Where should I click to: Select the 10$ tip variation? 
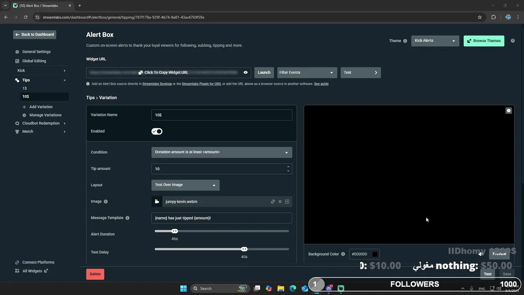coord(44,97)
